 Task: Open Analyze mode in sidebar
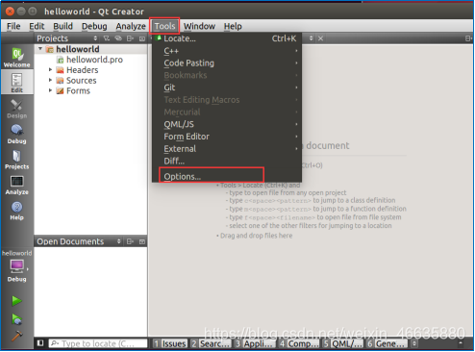point(16,186)
